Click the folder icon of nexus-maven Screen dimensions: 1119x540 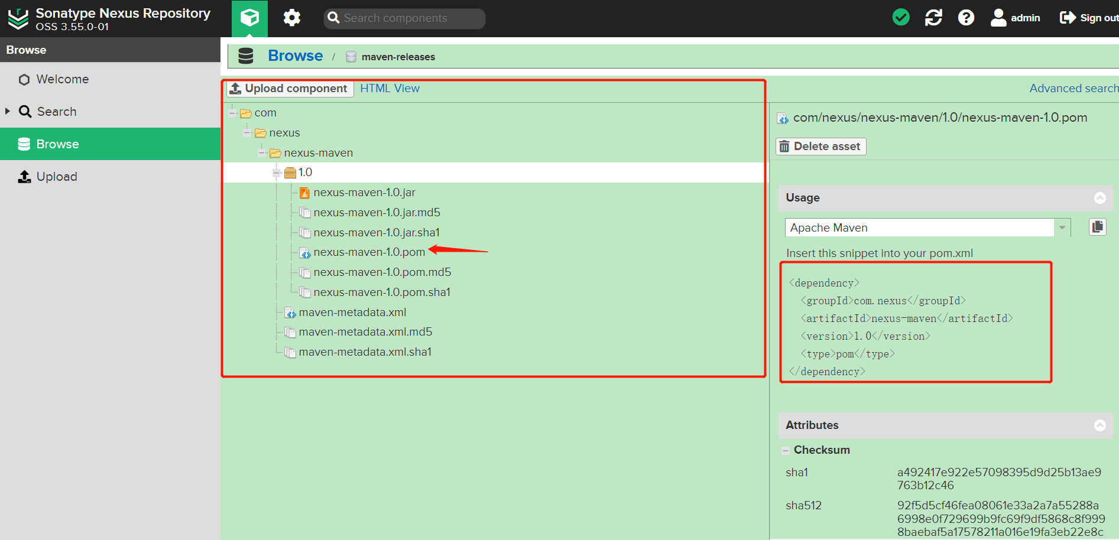tap(275, 153)
